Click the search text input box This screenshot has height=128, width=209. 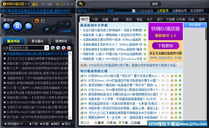pyautogui.click(x=118, y=4)
